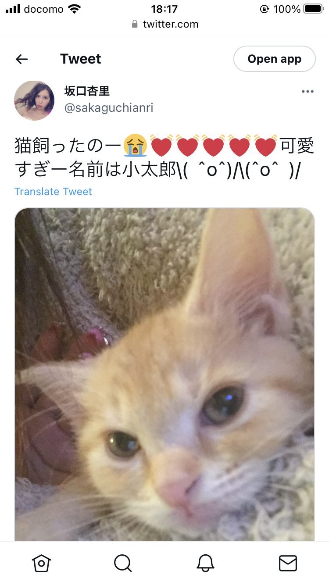The width and height of the screenshot is (329, 585).
Task: Tap the rotation lock status icon
Action: click(265, 9)
